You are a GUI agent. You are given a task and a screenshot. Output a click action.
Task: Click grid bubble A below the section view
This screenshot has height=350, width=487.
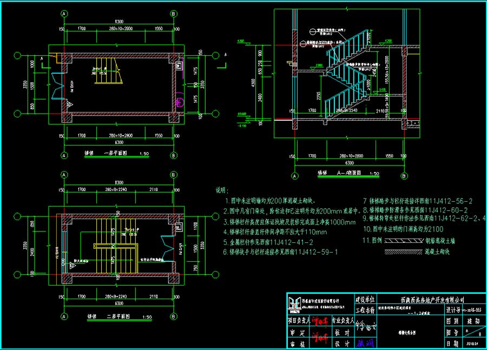coord(295,176)
